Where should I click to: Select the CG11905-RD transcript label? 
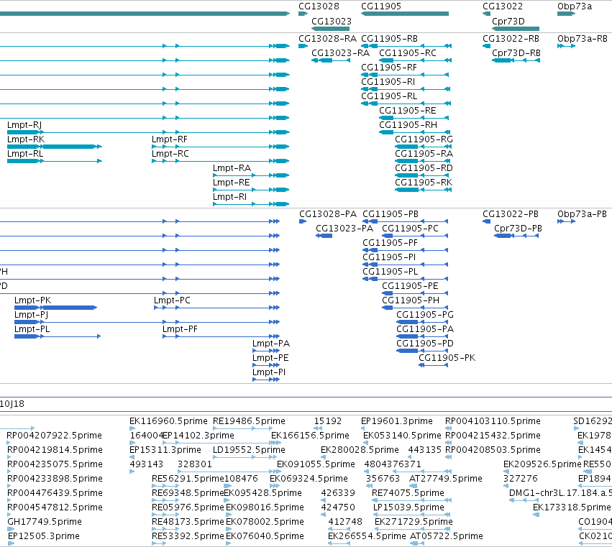424,168
